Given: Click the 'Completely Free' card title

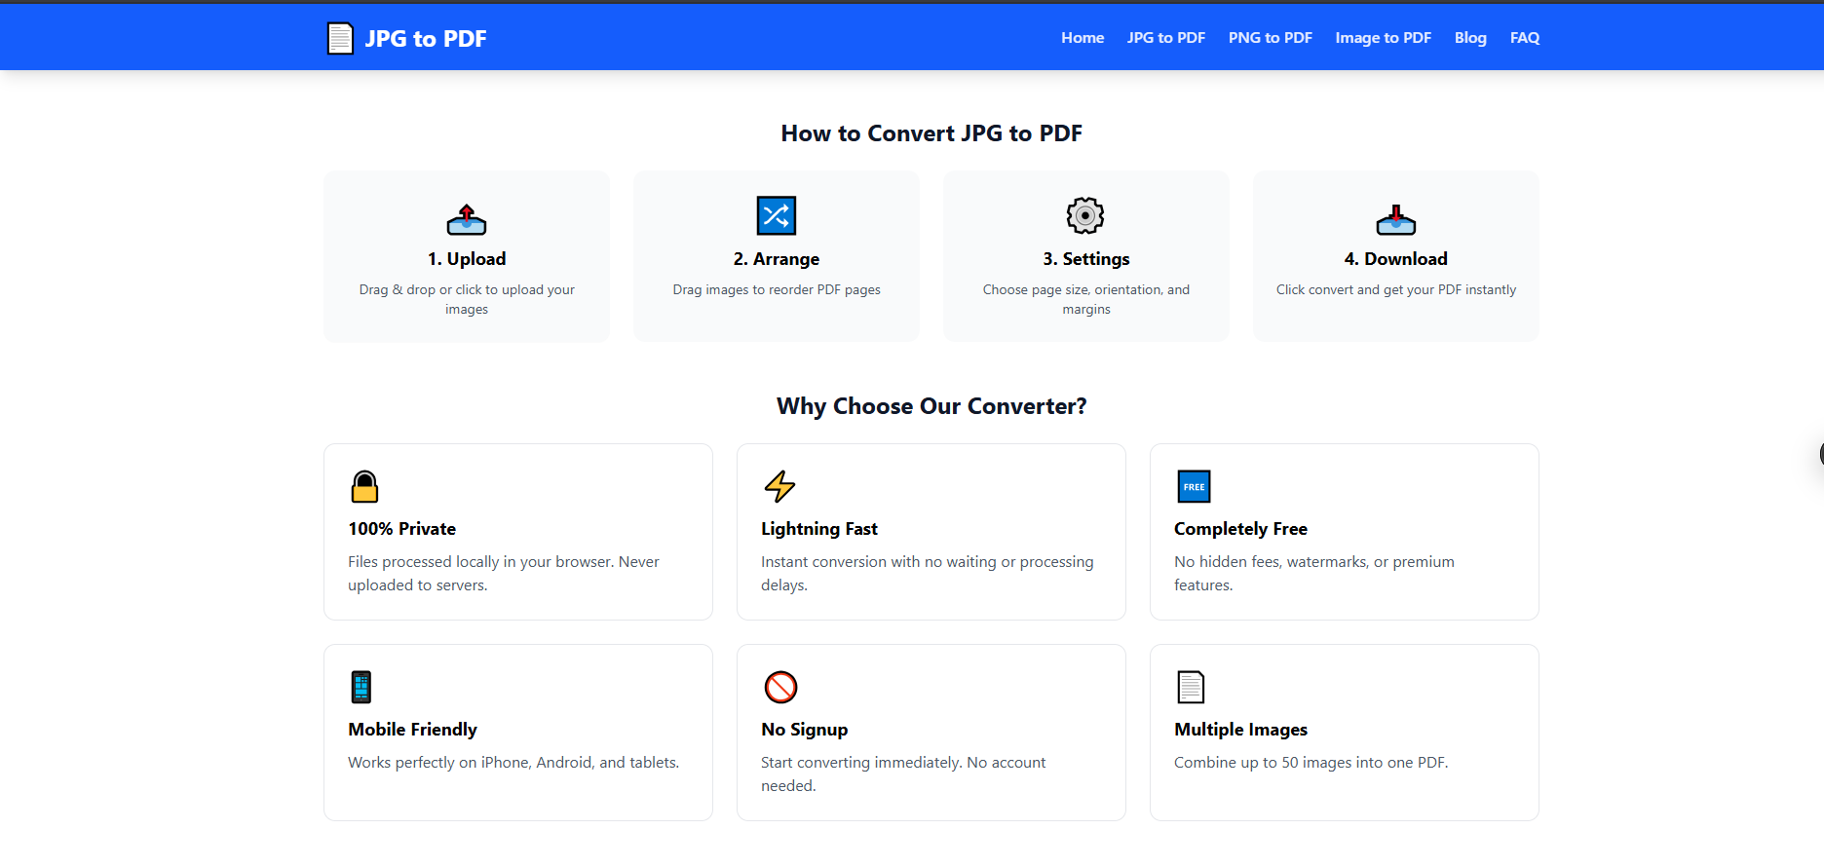Looking at the screenshot, I should pos(1240,529).
